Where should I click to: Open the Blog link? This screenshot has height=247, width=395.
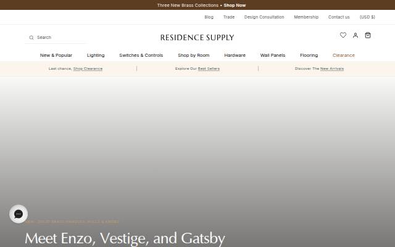coord(209,17)
